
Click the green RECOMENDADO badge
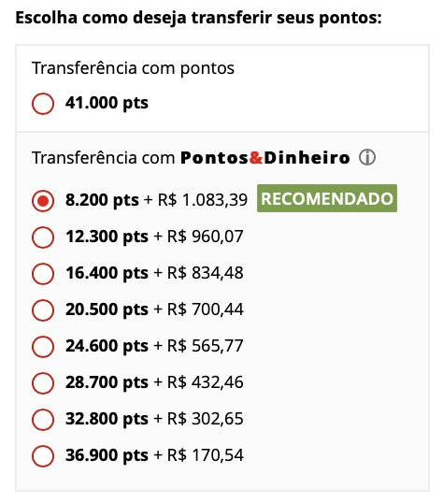327,198
